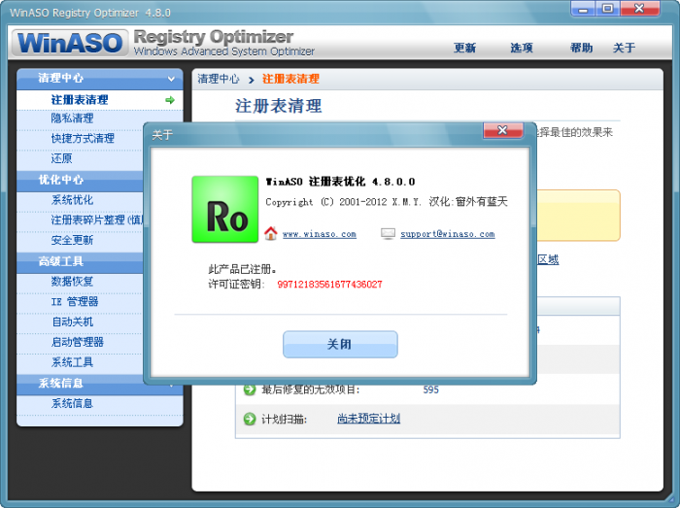
Task: Click the 此产品已注册 text
Action: tap(242, 269)
